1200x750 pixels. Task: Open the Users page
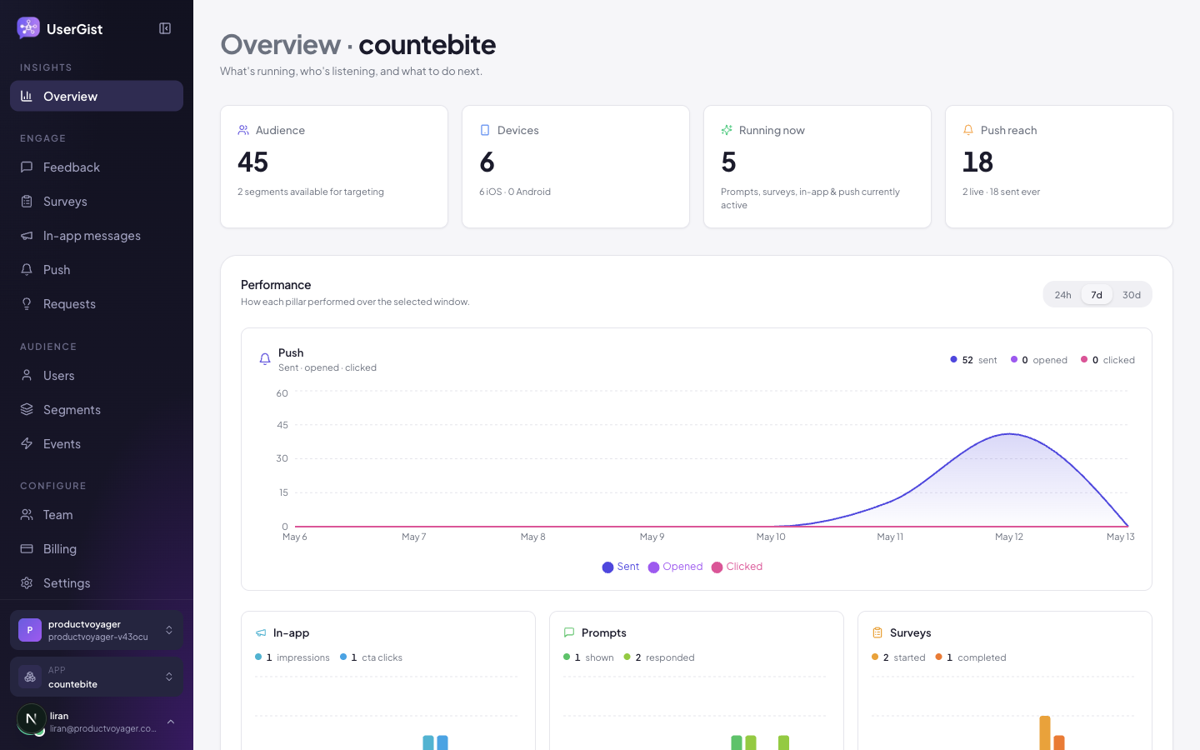pyautogui.click(x=97, y=375)
